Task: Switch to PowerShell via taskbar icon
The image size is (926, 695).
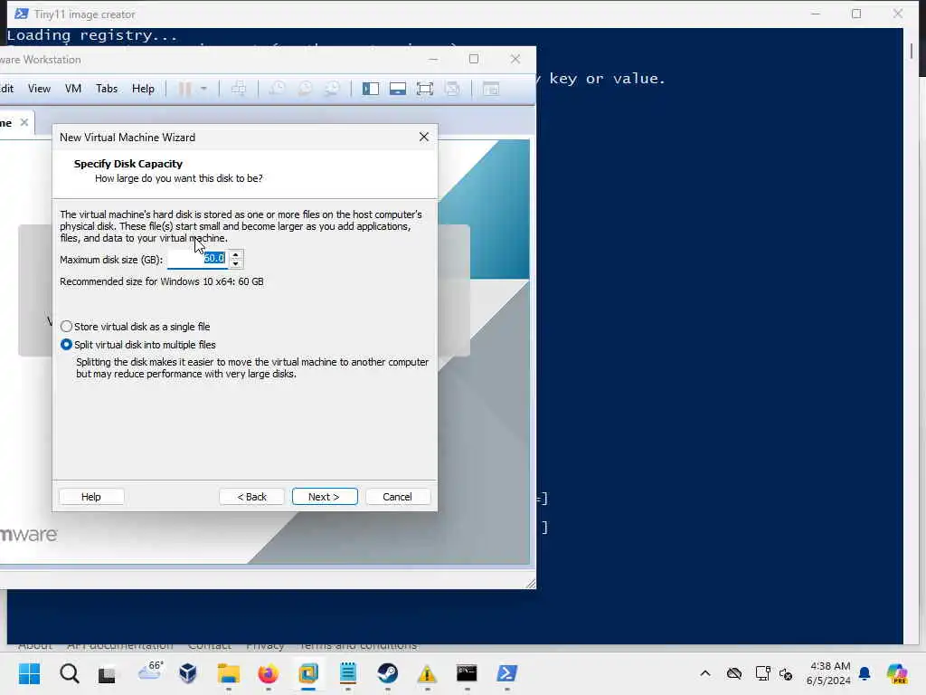Action: pyautogui.click(x=506, y=673)
